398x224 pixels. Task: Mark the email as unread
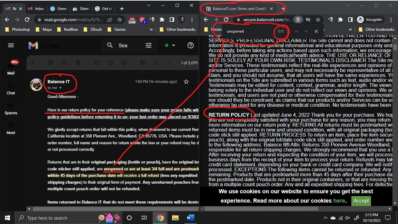point(97,63)
